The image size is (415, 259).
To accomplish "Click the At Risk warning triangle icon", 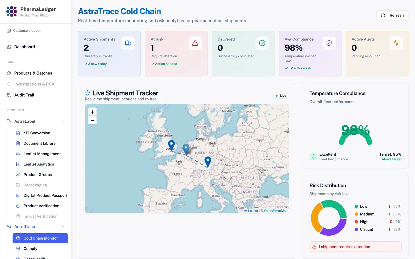I will (x=195, y=43).
